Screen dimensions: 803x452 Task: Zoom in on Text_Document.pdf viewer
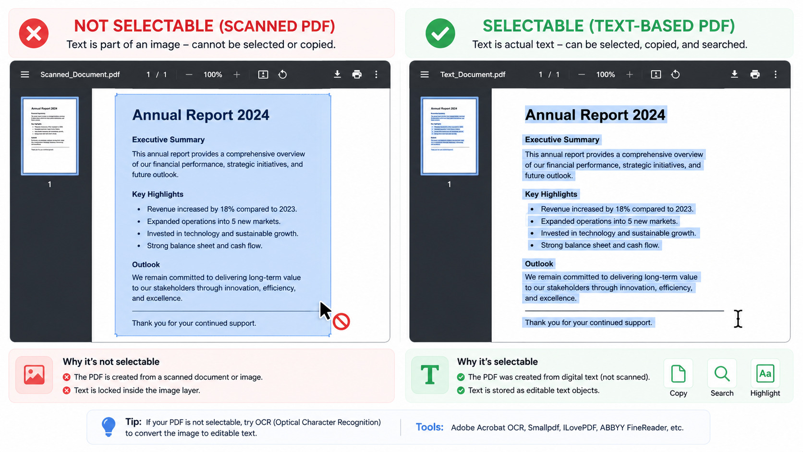coord(630,74)
